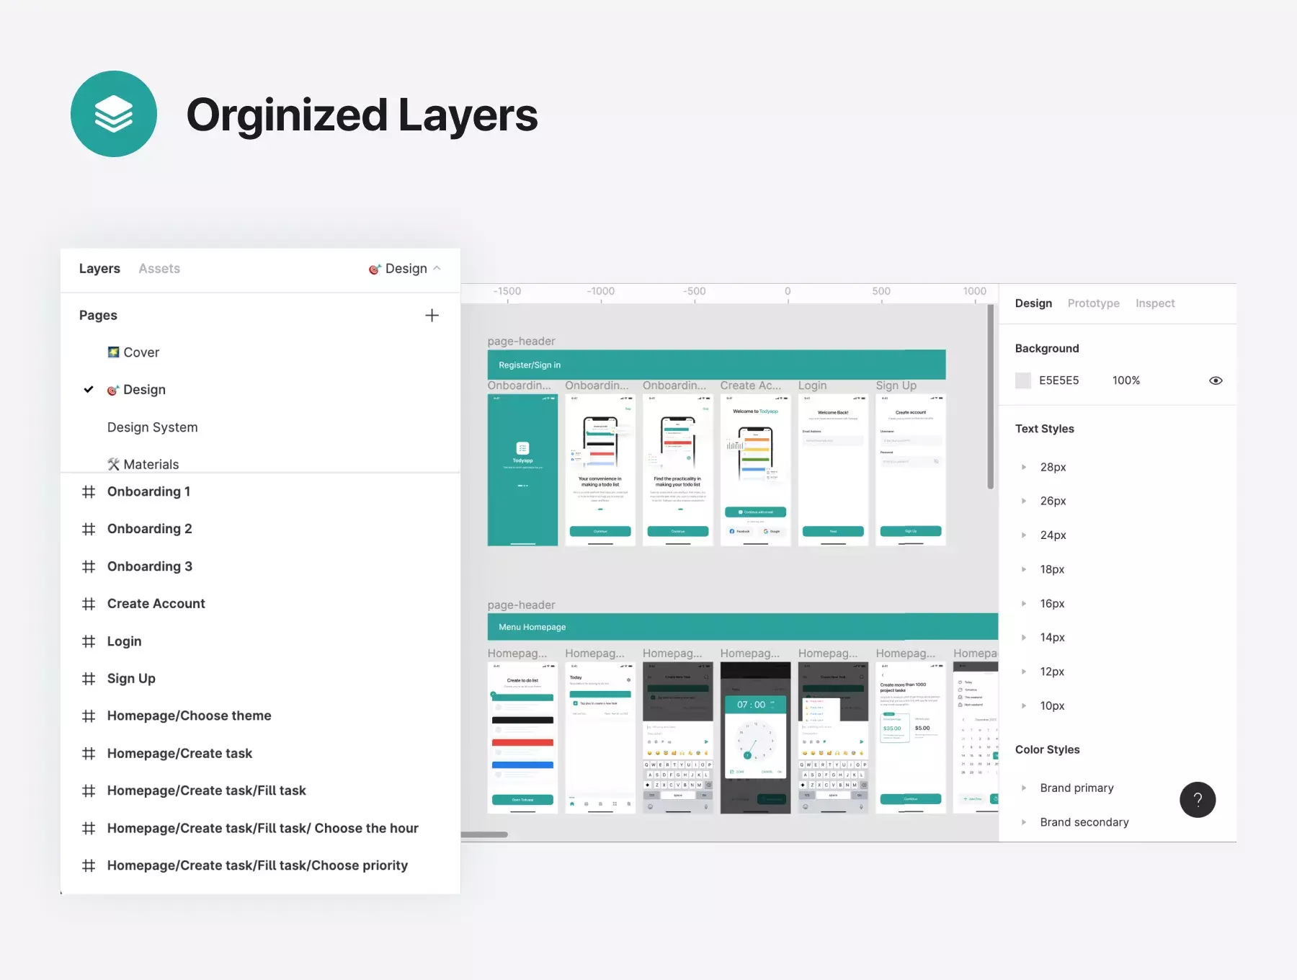
Task: Click the Text Styles heading
Action: coord(1044,429)
